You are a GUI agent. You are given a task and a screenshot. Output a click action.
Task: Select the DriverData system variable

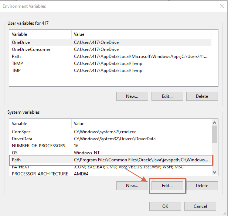pos(22,139)
